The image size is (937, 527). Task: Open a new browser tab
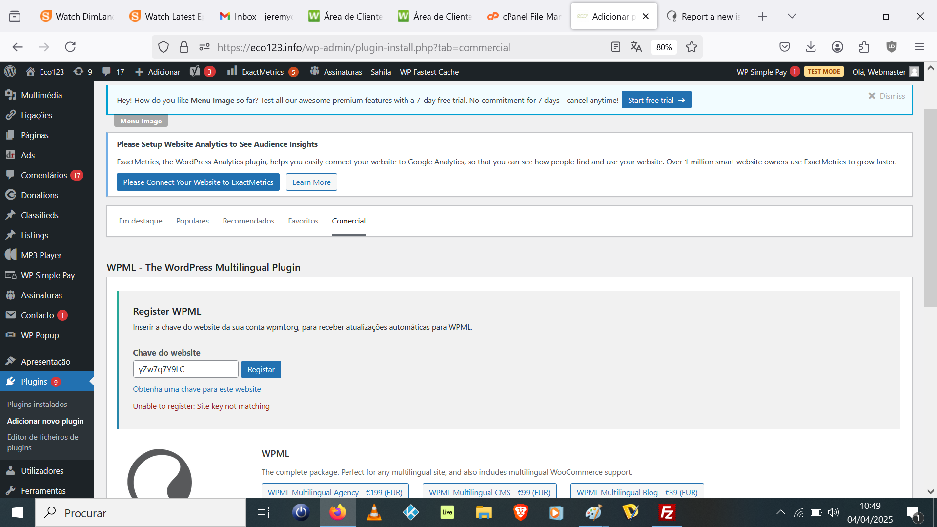762,16
